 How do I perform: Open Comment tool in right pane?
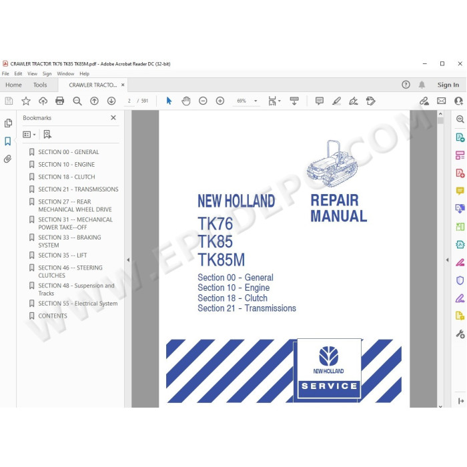pyautogui.click(x=460, y=191)
